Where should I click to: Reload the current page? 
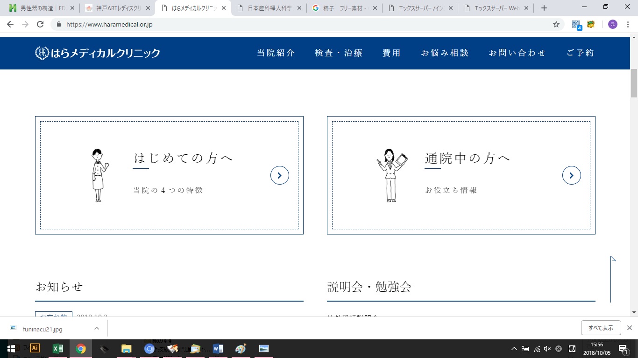40,24
